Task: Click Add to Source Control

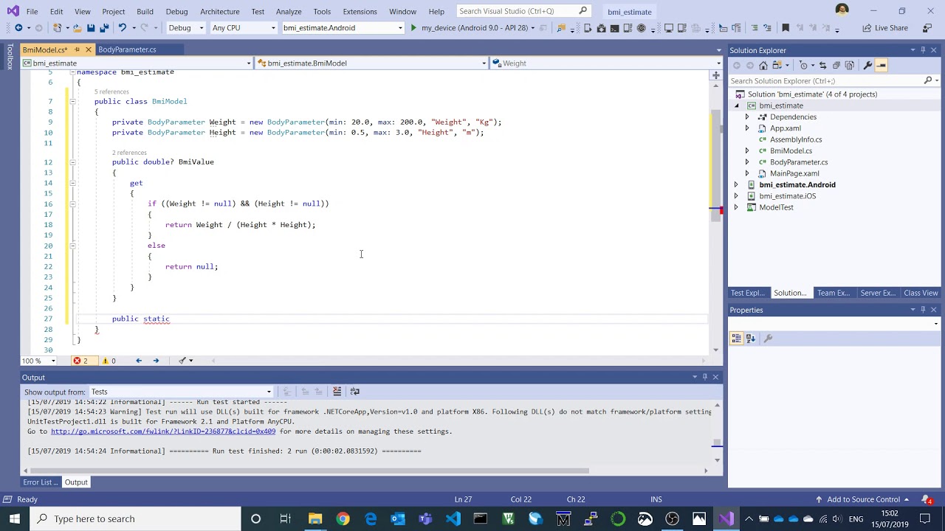Action: (x=863, y=499)
